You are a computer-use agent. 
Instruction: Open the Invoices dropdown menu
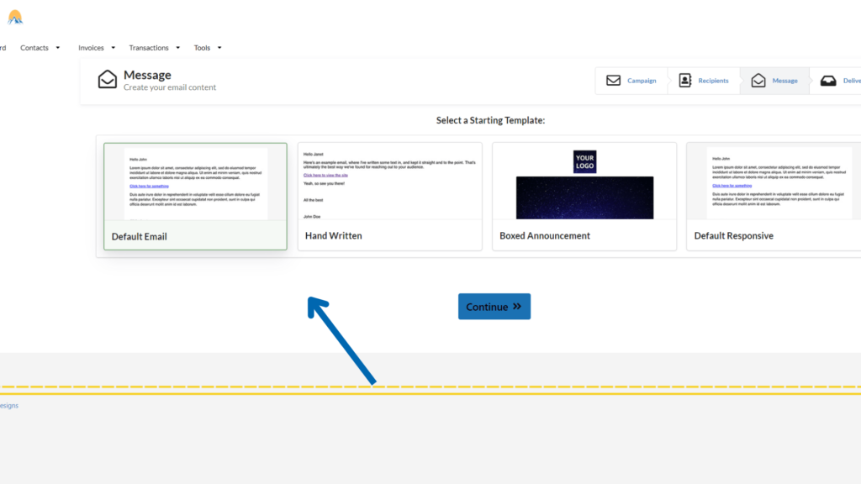[97, 48]
